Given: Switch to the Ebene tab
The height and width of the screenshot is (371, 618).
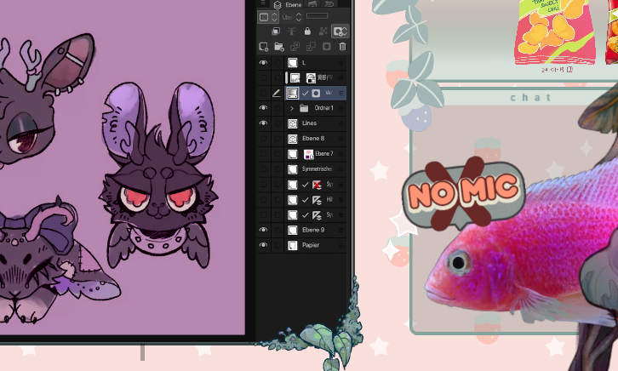Looking at the screenshot, I should (x=293, y=4).
